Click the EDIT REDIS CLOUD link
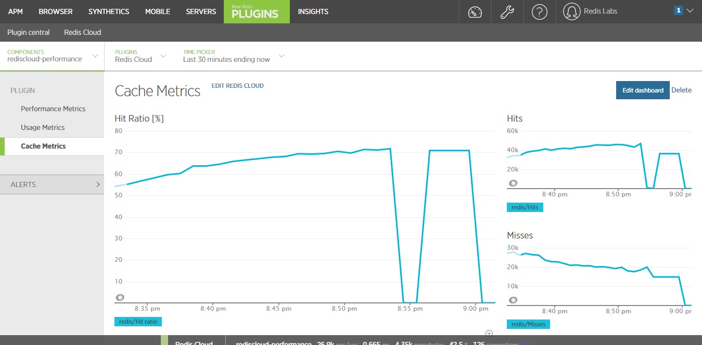The height and width of the screenshot is (345, 702). coord(237,86)
